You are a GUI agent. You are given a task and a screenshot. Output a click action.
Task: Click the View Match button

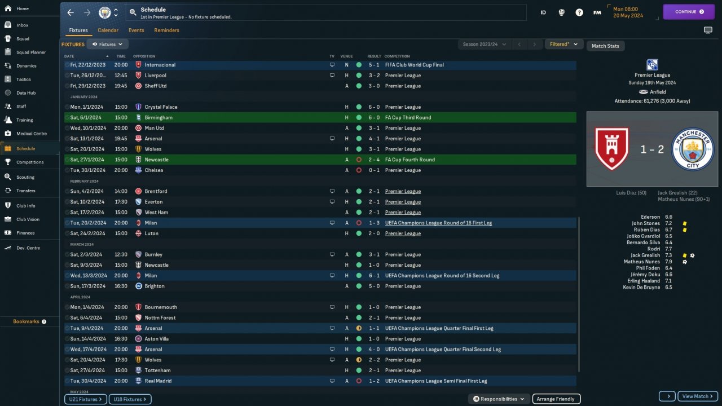(x=698, y=396)
